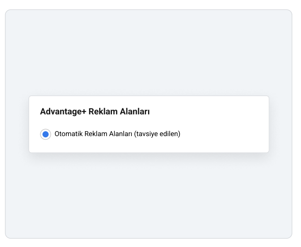Click the blank space right of the heading
This screenshot has height=247, width=301.
tap(207, 112)
